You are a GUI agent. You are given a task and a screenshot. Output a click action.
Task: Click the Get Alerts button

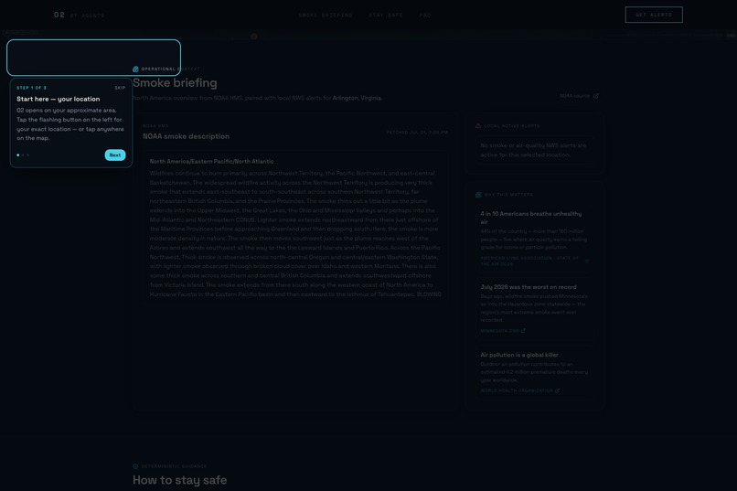(x=654, y=15)
